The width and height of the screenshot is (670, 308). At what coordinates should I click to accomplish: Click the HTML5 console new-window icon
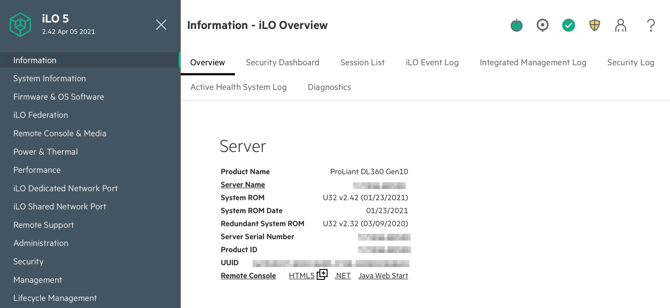[322, 274]
